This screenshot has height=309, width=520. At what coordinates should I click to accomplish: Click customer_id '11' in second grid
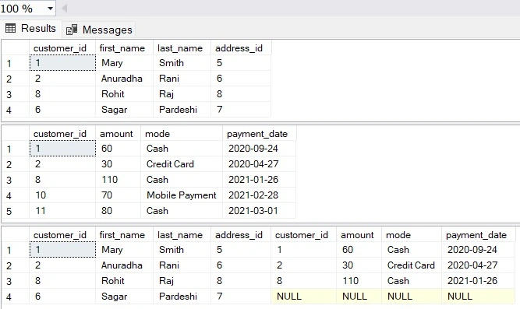click(x=62, y=211)
